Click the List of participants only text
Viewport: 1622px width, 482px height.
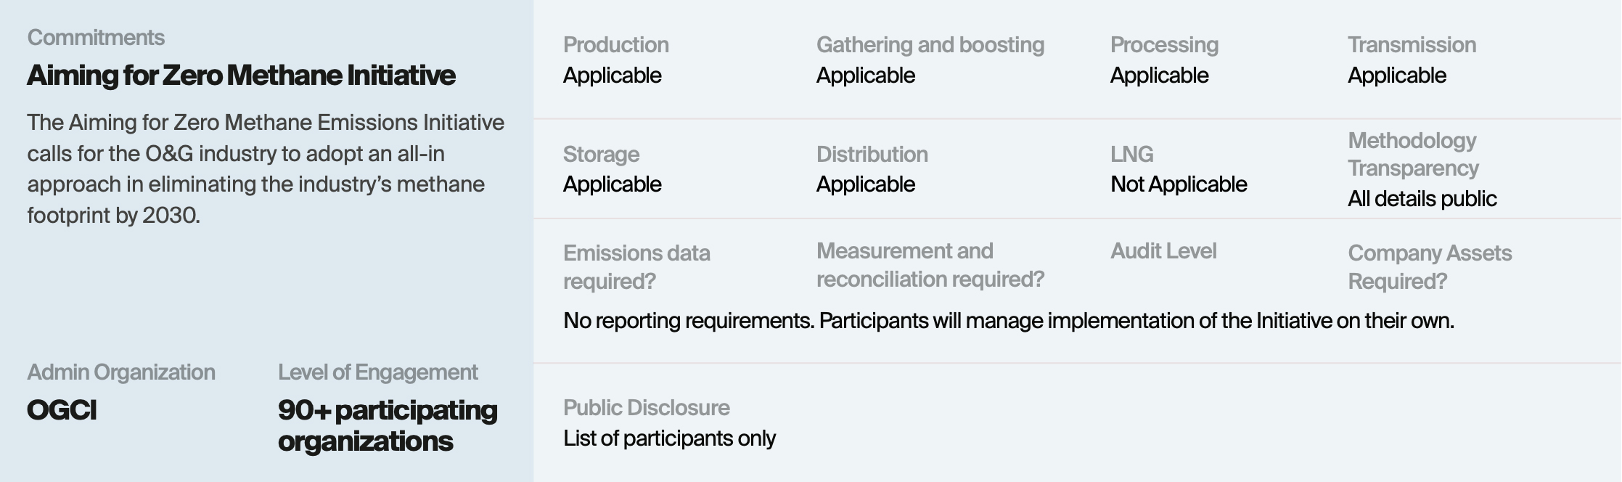669,438
